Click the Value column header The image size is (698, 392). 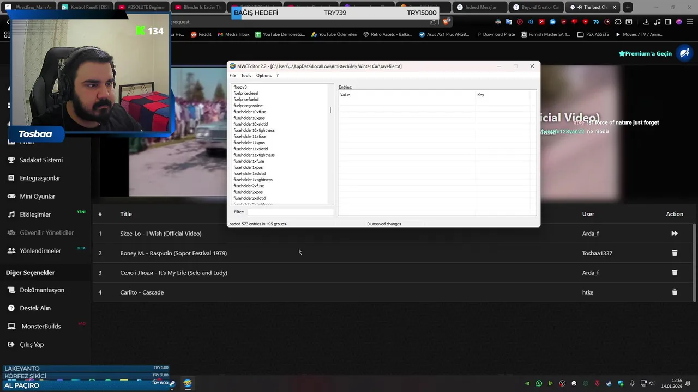click(407, 95)
